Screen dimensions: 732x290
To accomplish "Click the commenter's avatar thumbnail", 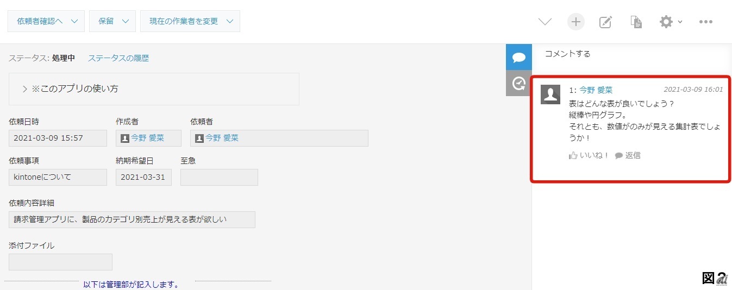I will [550, 94].
